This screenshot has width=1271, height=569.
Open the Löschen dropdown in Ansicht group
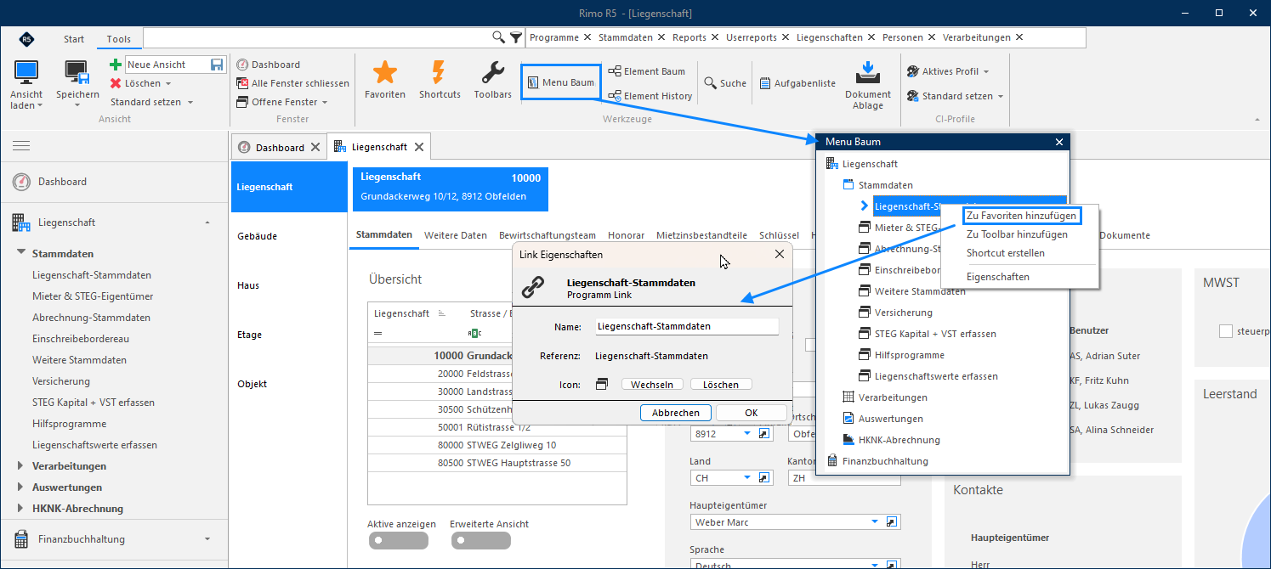coord(141,83)
